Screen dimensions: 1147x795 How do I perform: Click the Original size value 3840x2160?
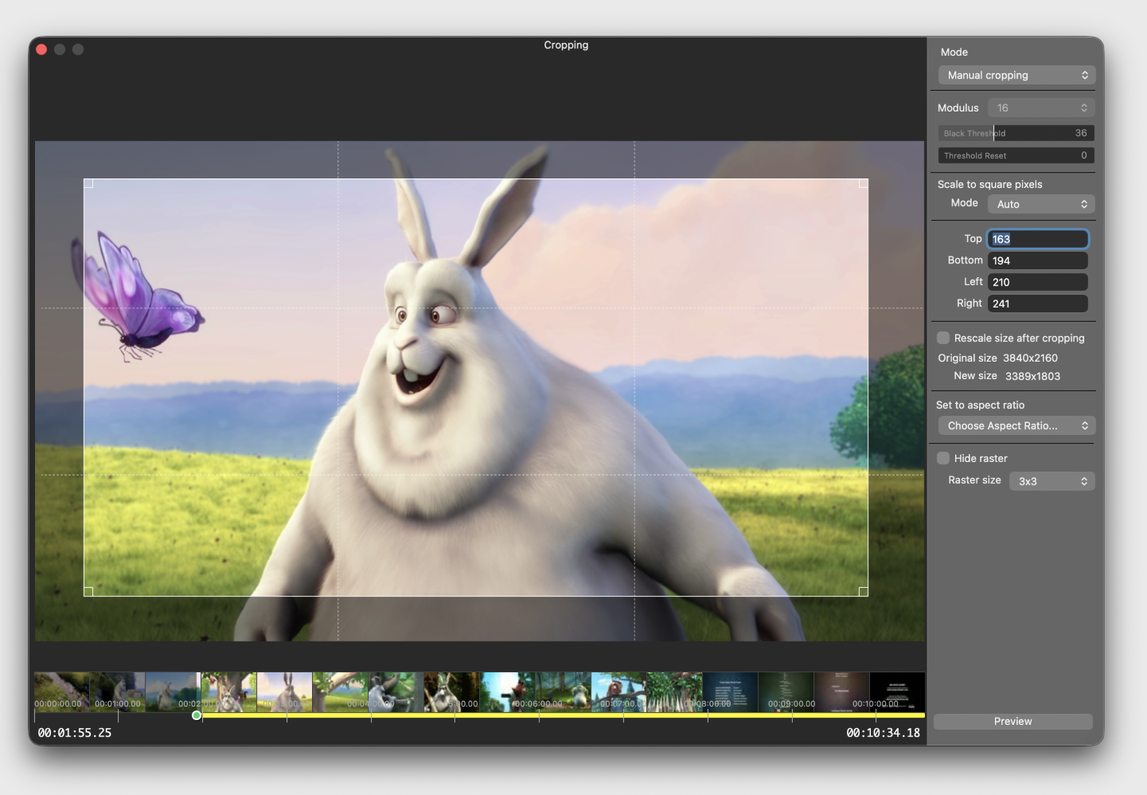(x=1030, y=358)
